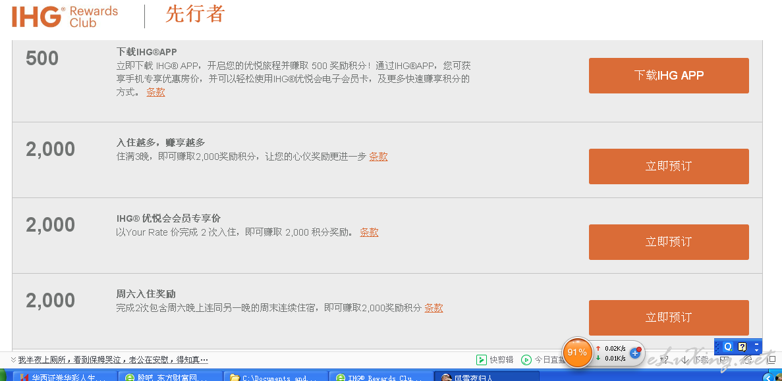Click the 0.01K/s download speed reading
The image size is (782, 381).
615,358
